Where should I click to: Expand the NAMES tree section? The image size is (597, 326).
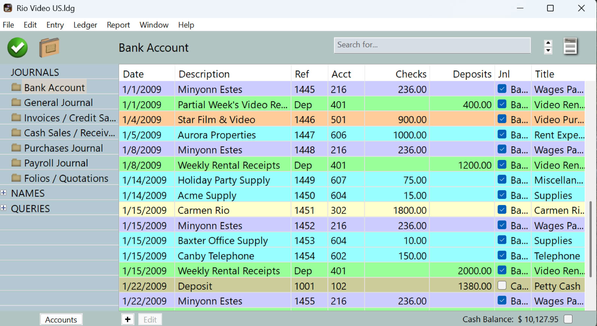click(x=3, y=193)
